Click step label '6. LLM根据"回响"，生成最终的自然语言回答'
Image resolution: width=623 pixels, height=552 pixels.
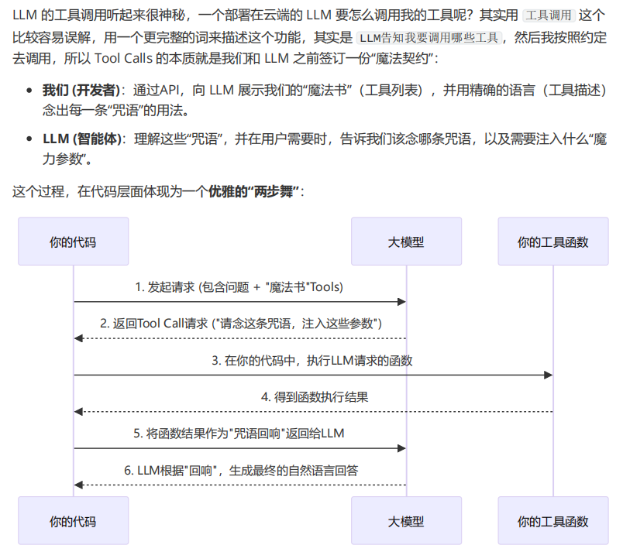(241, 470)
